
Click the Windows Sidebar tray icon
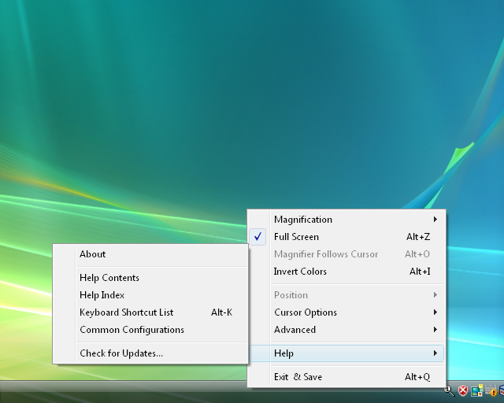(x=477, y=390)
